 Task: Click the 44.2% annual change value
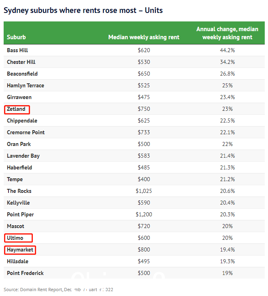coord(227,50)
